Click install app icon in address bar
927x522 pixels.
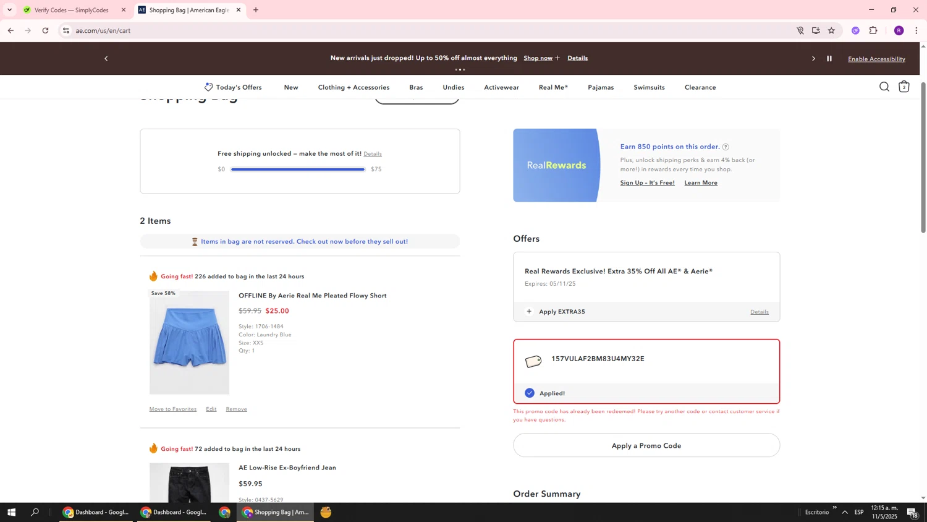coord(816,30)
